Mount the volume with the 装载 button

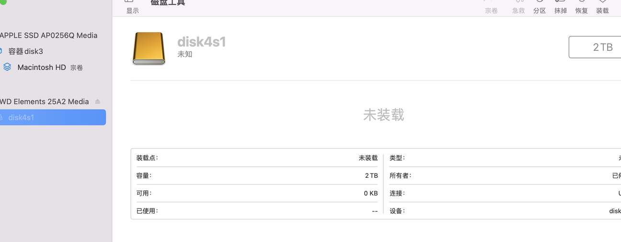[x=602, y=7]
